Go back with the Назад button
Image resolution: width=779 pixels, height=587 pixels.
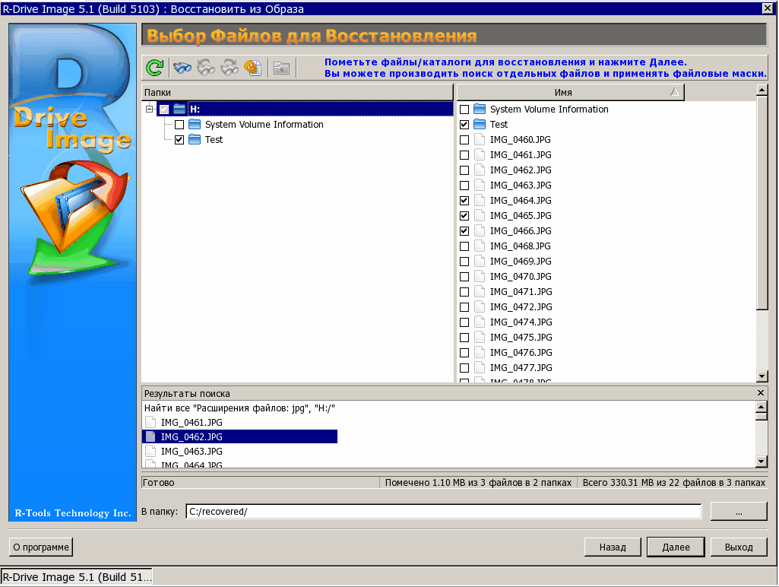click(613, 547)
